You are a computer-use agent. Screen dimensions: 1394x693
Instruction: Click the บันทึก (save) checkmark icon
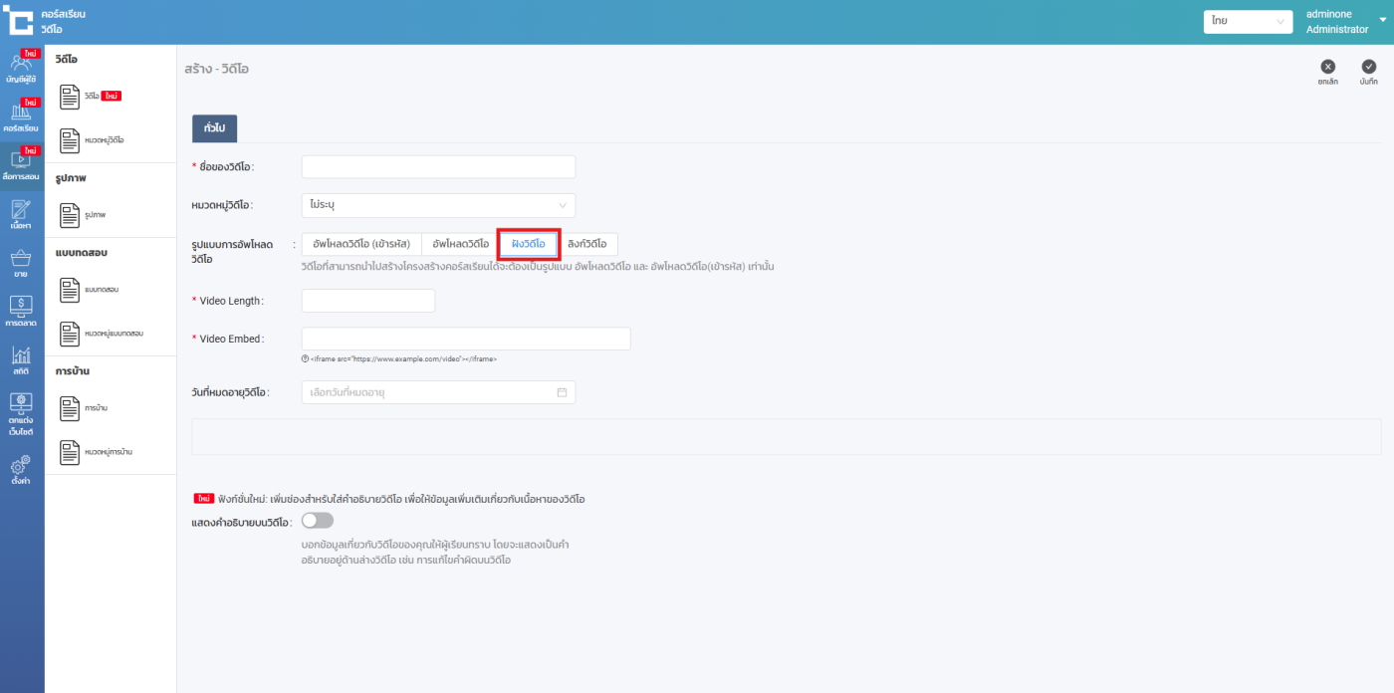pos(1369,67)
